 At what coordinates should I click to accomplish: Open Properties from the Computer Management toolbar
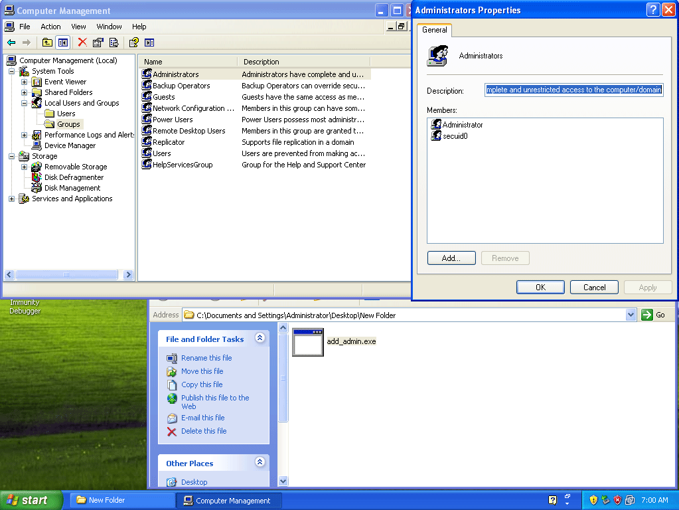[98, 42]
